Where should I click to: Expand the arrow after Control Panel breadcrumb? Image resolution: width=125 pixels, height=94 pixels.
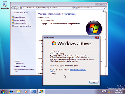pyautogui.click(x=35, y=8)
